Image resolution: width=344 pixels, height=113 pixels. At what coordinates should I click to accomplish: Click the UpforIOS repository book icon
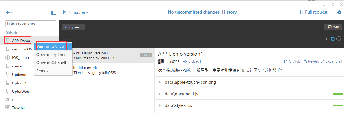(8, 83)
